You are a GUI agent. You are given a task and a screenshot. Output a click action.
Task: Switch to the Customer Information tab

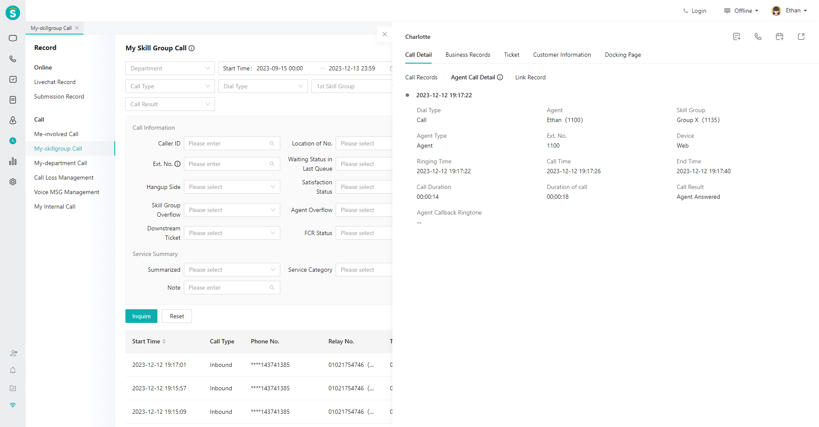coord(562,55)
